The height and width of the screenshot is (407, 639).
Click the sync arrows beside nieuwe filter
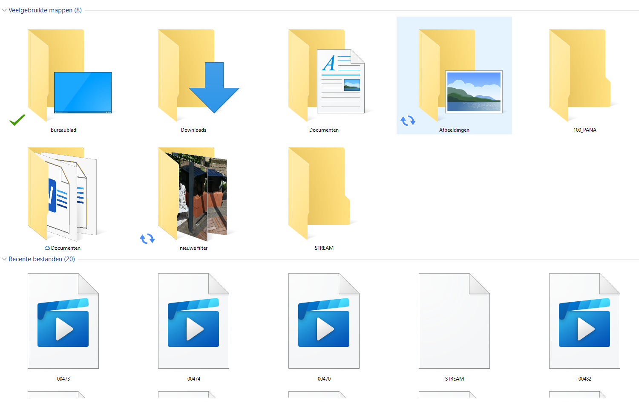pyautogui.click(x=147, y=239)
